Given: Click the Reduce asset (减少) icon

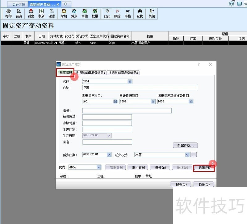Looking at the screenshot, I should (74, 14).
